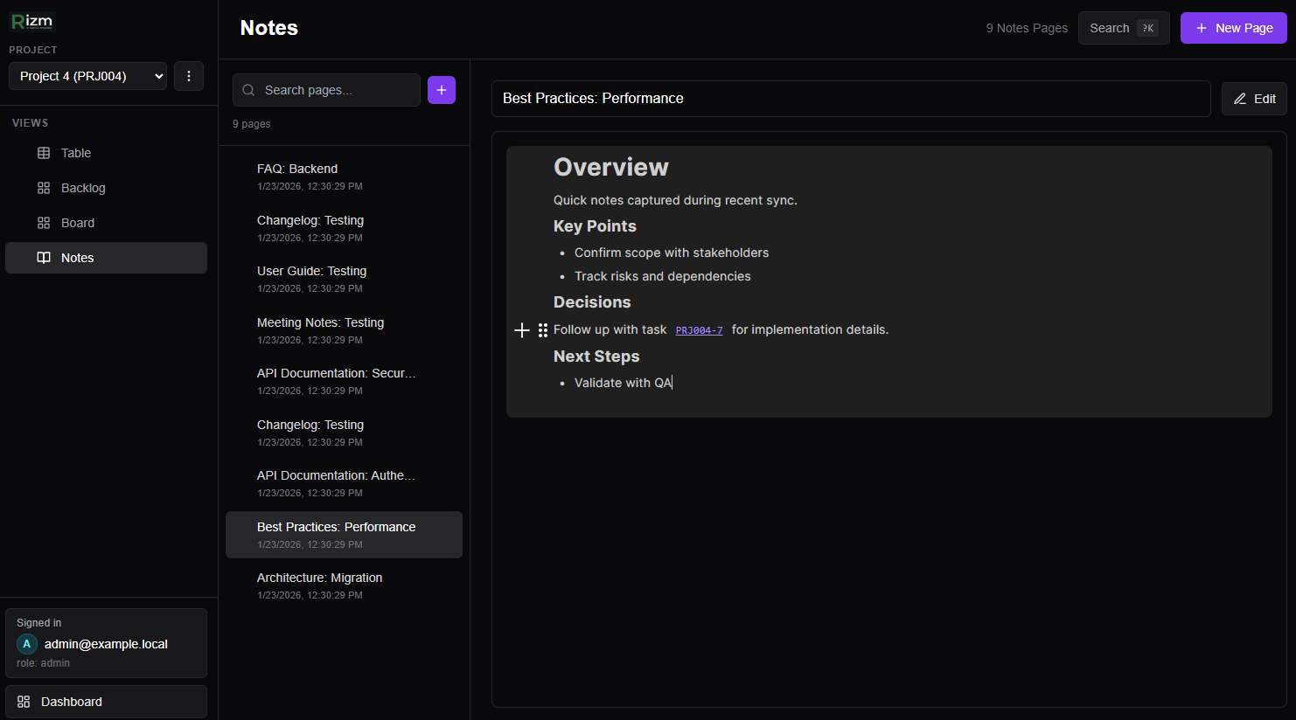Click the block drag handle icon
The image size is (1296, 720).
pos(543,330)
